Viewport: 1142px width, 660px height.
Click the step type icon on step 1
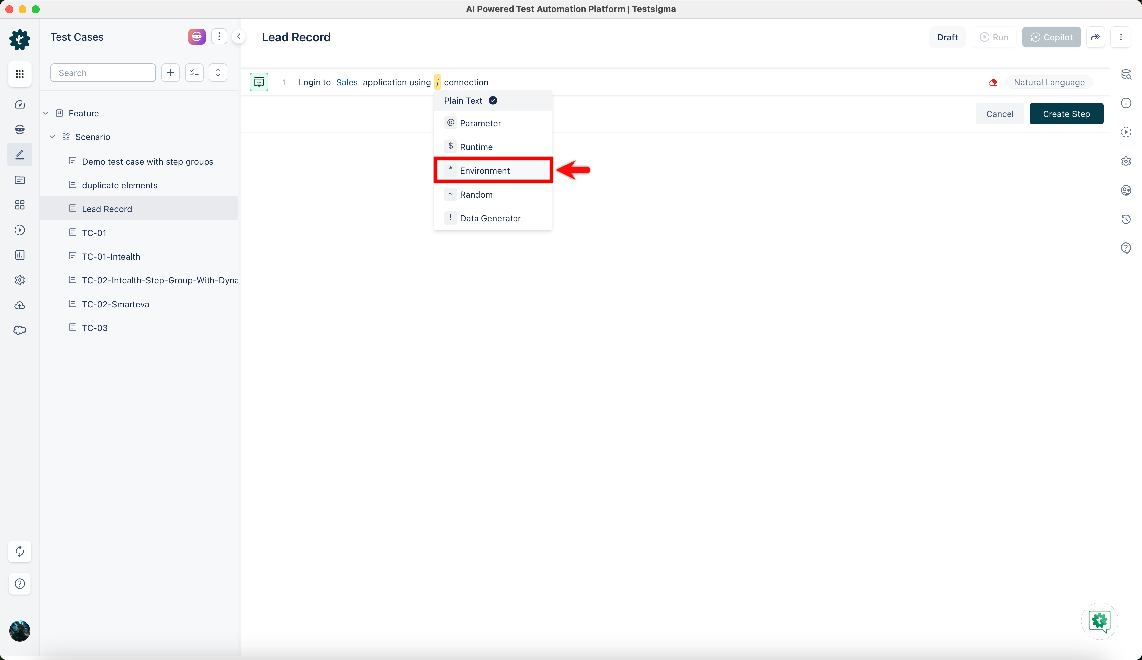259,82
